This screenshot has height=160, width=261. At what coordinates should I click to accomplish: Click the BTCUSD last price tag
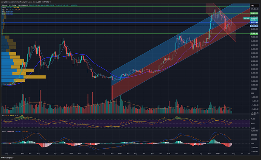coord(247,18)
